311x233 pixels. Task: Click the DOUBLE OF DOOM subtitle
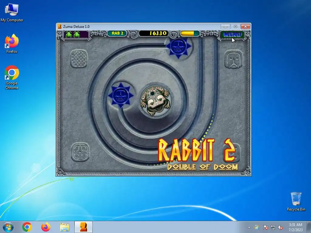(x=202, y=167)
